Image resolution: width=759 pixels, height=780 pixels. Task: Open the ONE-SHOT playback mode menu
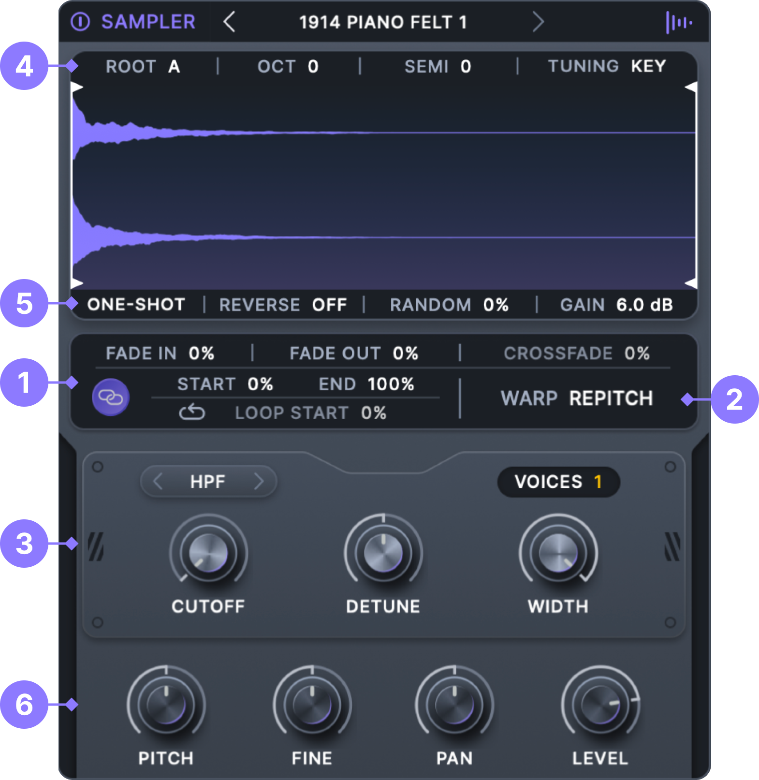point(136,305)
